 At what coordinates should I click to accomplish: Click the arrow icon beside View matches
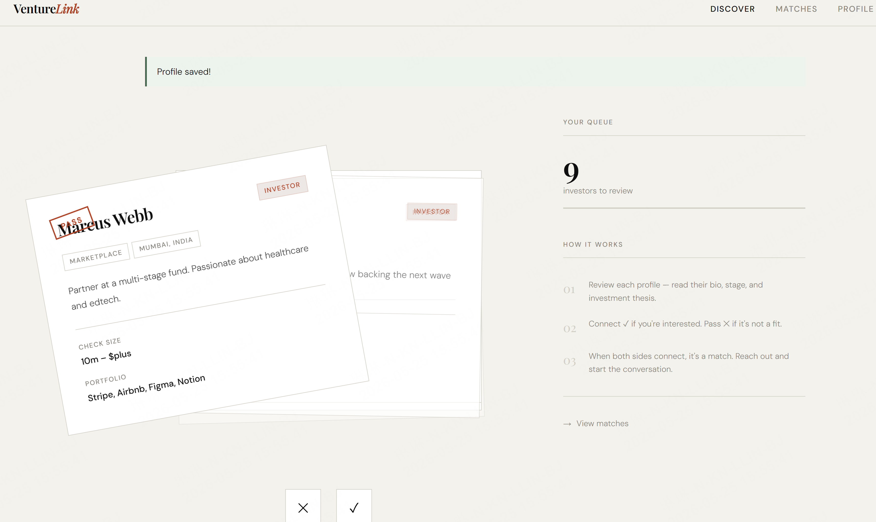click(567, 424)
